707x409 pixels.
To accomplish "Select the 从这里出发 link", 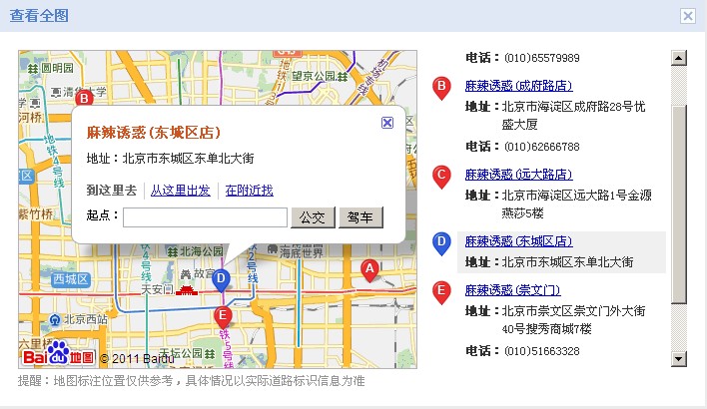I will click(x=181, y=191).
